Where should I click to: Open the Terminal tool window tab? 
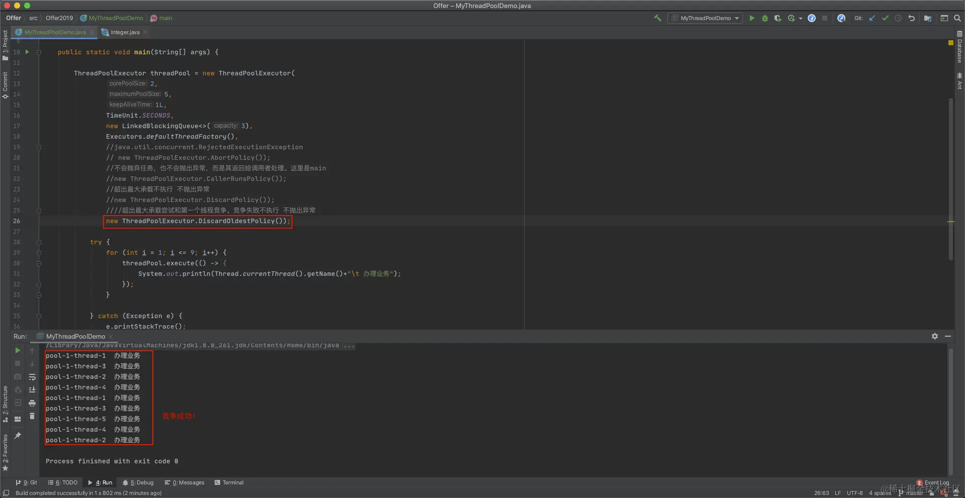tap(229, 482)
